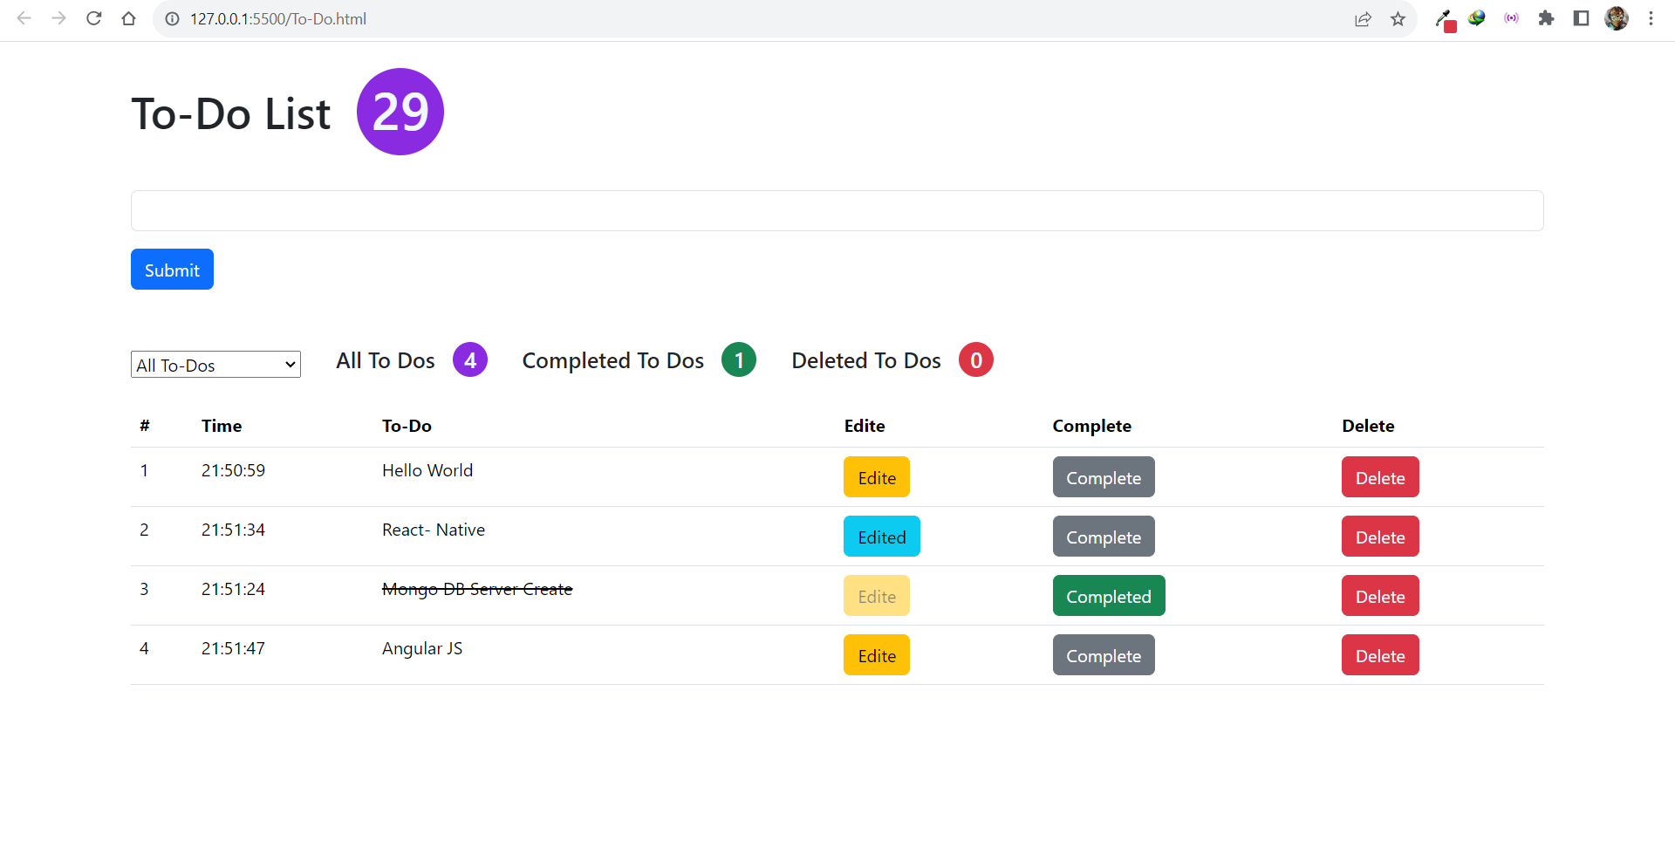Click the share icon in the address bar

(x=1364, y=18)
